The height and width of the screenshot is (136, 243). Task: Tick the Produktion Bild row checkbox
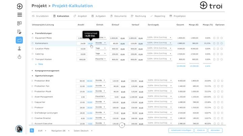pyautogui.click(x=32, y=81)
